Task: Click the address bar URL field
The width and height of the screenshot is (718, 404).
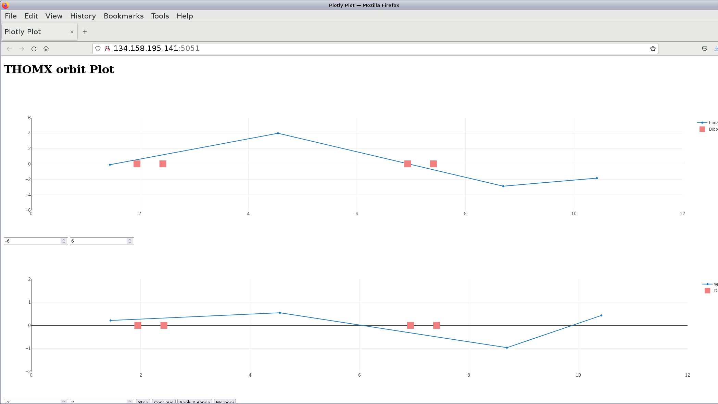Action: [x=342, y=49]
